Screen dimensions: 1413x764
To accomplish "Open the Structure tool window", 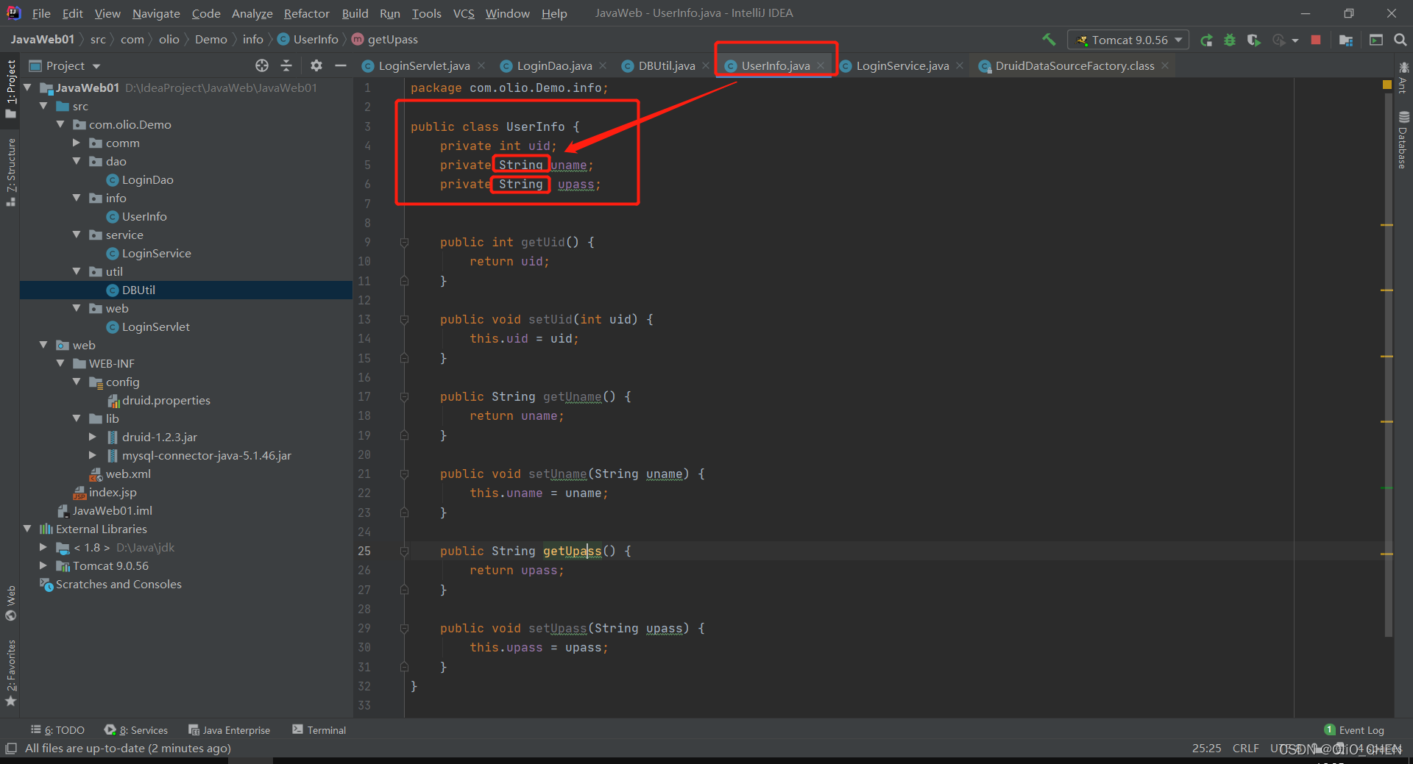I will (10, 172).
